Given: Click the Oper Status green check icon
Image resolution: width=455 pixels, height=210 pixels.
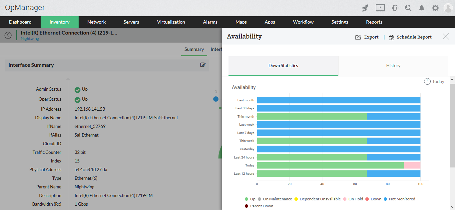Looking at the screenshot, I should tap(78, 100).
